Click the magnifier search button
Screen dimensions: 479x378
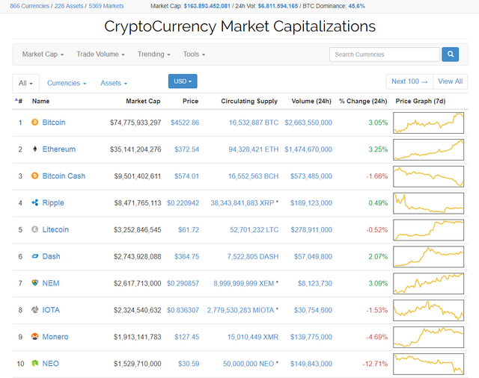(450, 55)
